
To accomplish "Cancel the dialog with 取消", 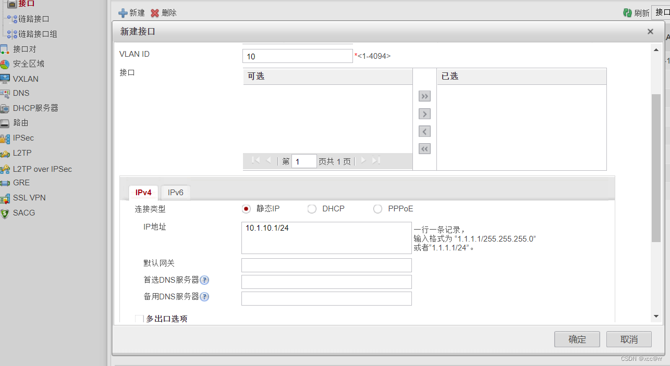I will [x=629, y=339].
